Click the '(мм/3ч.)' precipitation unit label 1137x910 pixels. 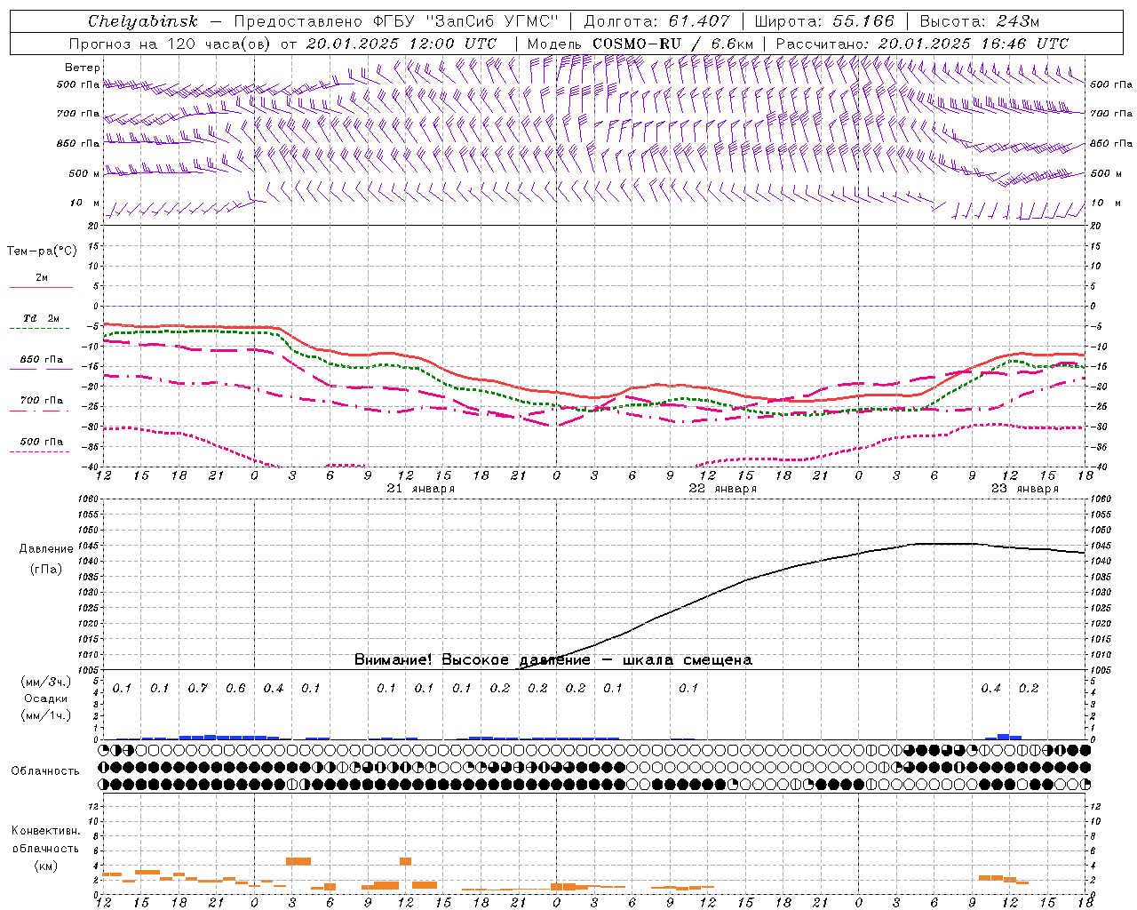pos(46,682)
